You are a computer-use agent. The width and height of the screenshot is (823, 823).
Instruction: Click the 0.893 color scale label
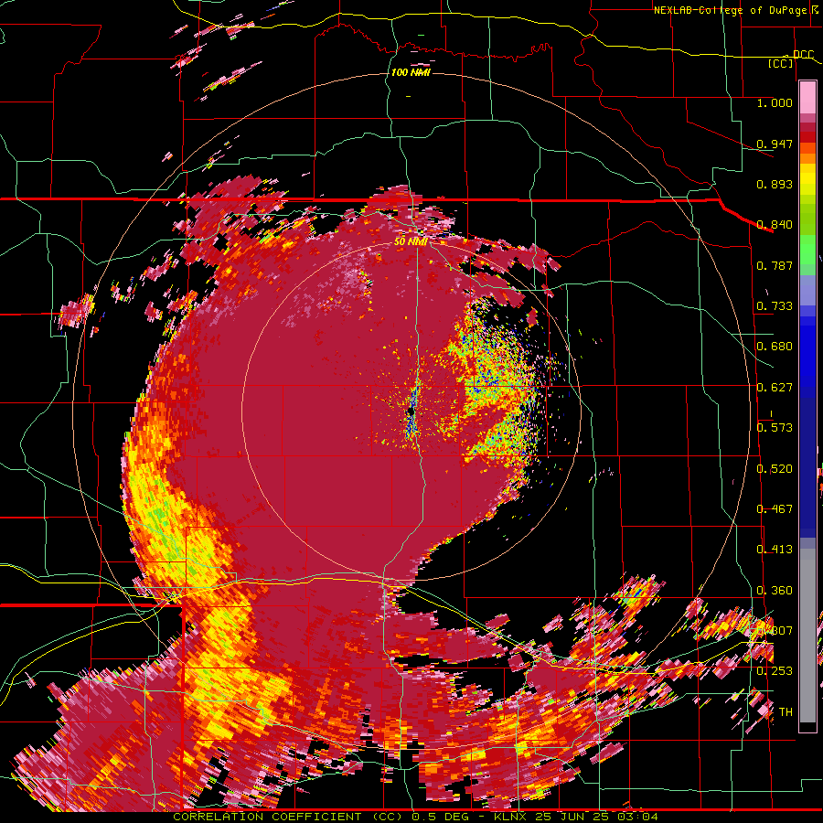(775, 184)
